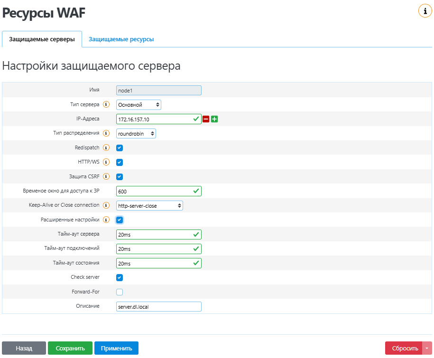This screenshot has width=434, height=358.
Task: Add an IP address with the green plus icon
Action: click(x=214, y=119)
